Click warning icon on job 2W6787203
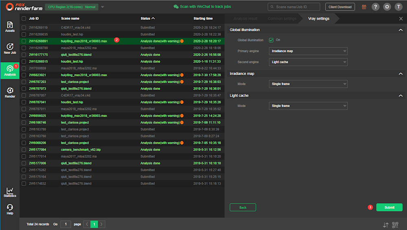This screenshot has width=407, height=230. [182, 82]
